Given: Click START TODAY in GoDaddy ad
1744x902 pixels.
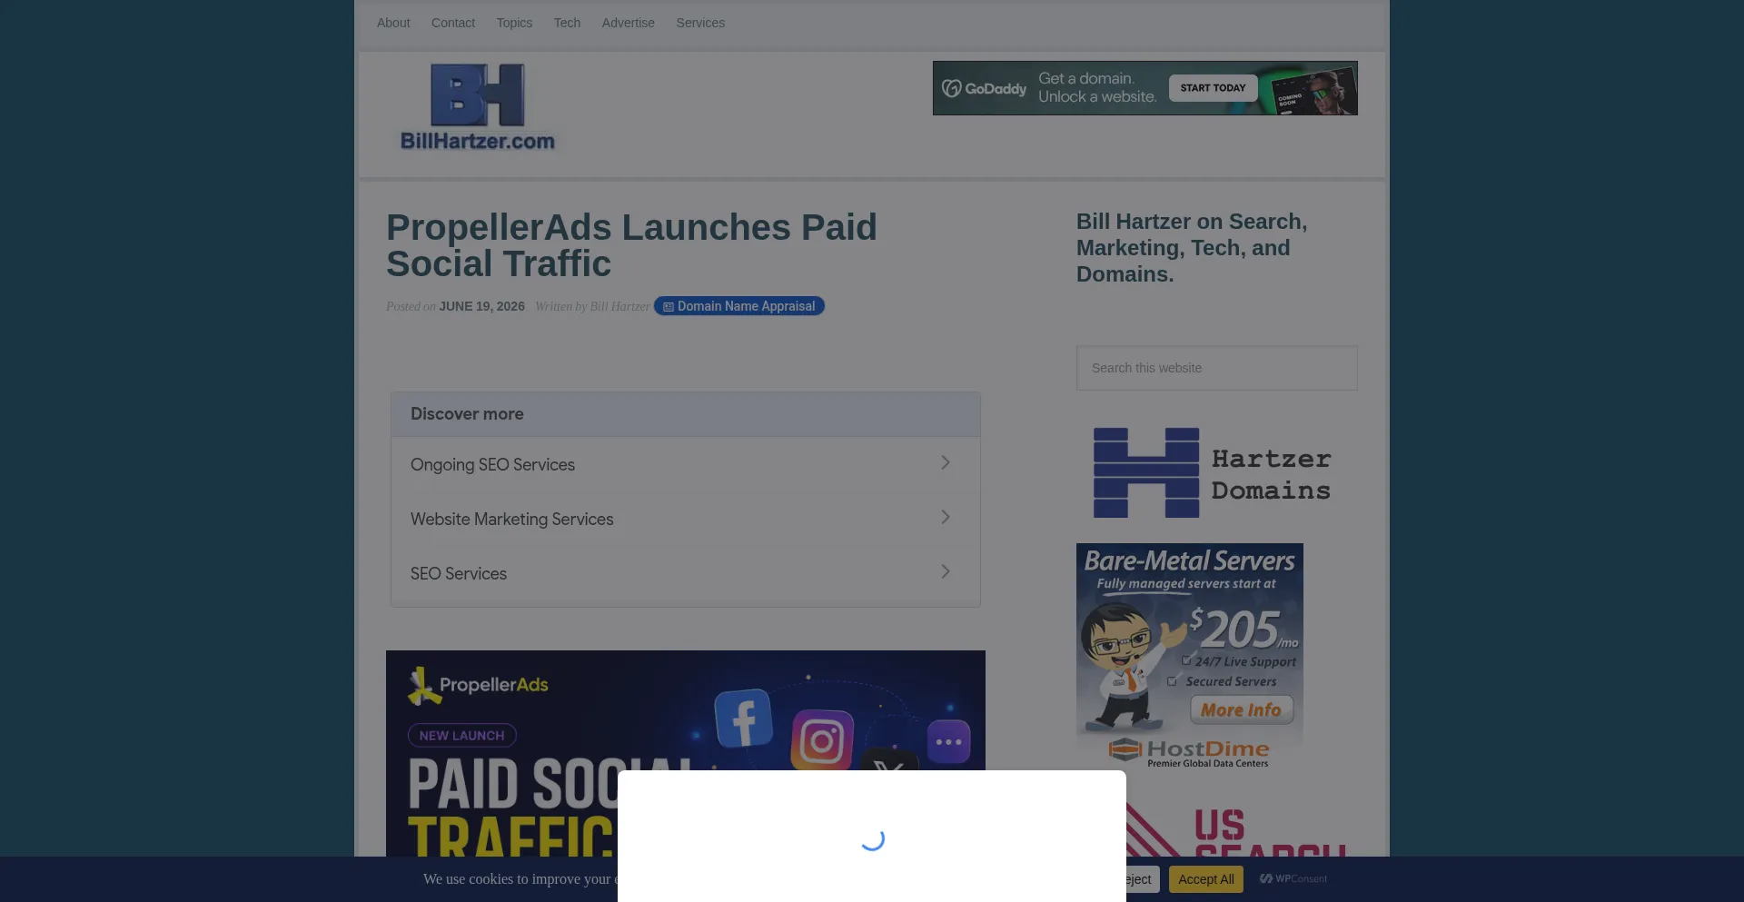Looking at the screenshot, I should [x=1213, y=88].
